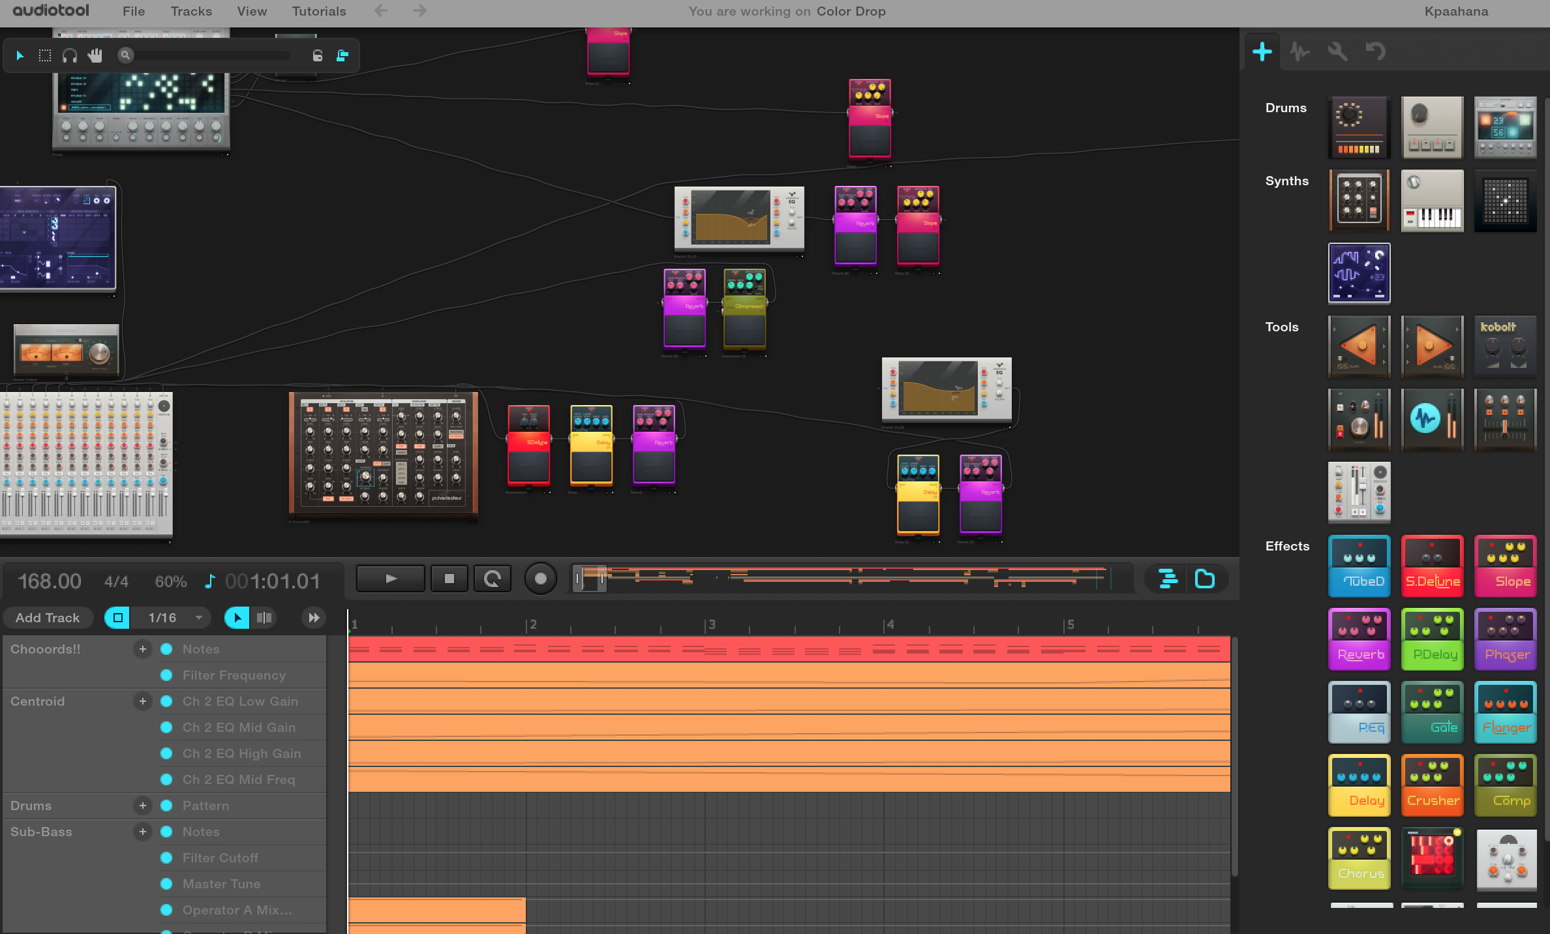Select the hand pan tool
Viewport: 1550px width, 934px height.
pyautogui.click(x=95, y=56)
